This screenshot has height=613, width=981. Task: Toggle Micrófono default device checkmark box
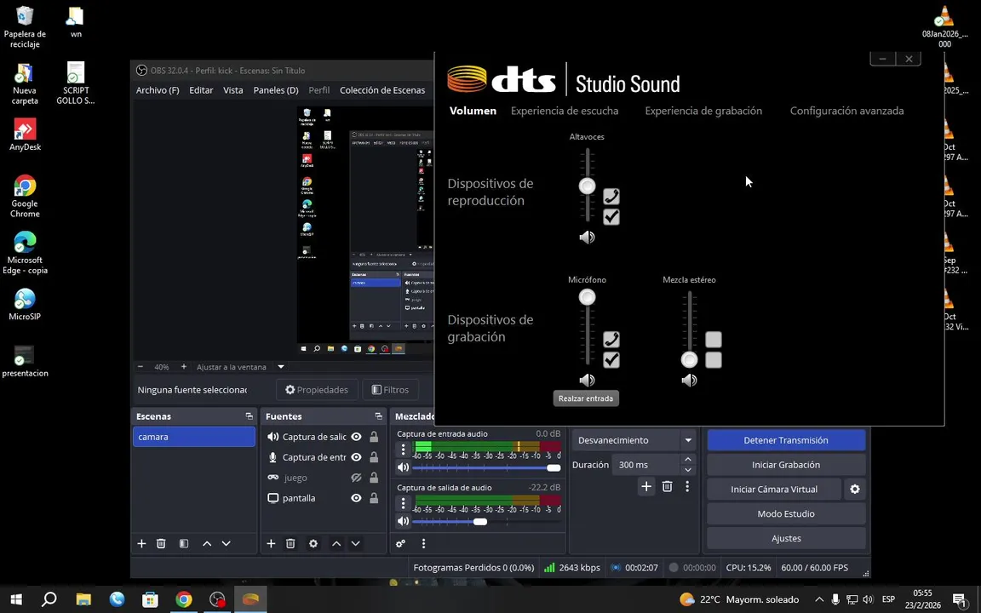[x=611, y=359]
